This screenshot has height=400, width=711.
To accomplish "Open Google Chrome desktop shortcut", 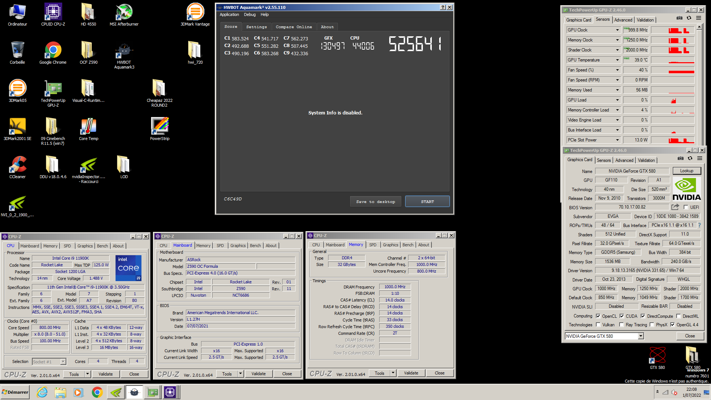I will [x=53, y=53].
